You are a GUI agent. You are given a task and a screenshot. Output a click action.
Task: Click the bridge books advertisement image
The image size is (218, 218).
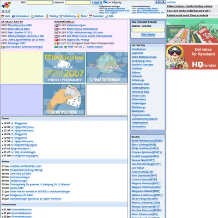coord(192,31)
